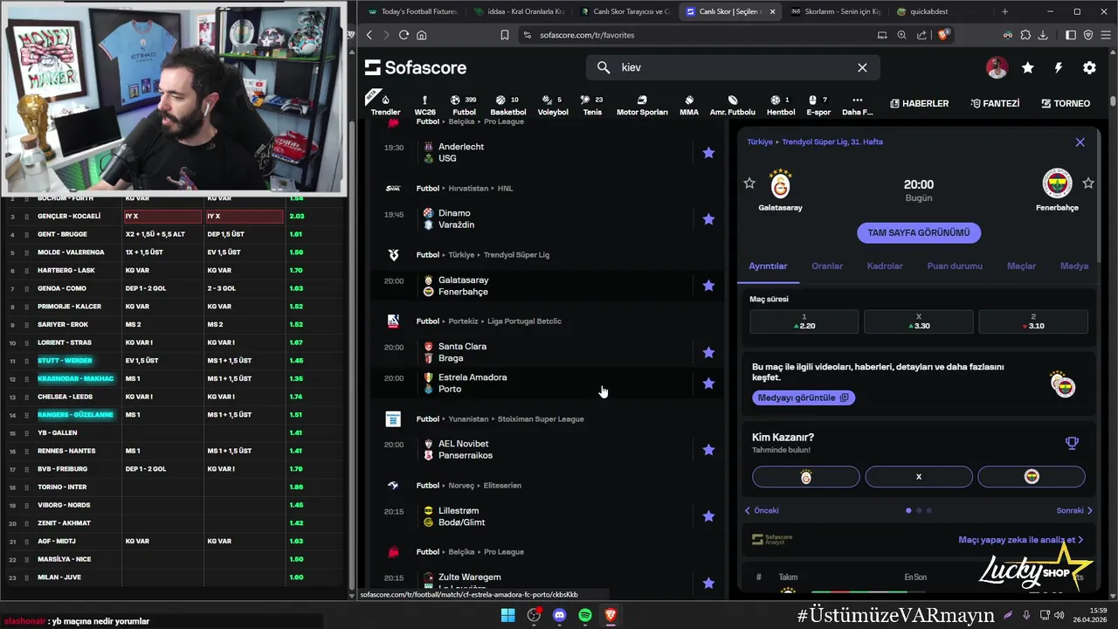Viewport: 1118px width, 629px height.
Task: Open the iddaa browser tab
Action: (519, 11)
